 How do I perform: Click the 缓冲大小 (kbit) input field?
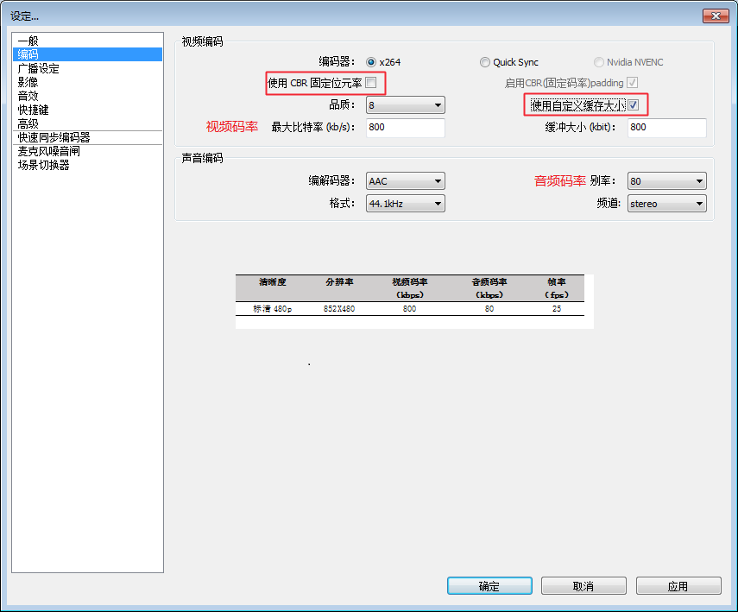[x=667, y=128]
